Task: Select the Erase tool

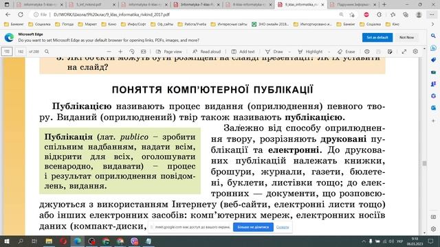Action: [x=346, y=52]
